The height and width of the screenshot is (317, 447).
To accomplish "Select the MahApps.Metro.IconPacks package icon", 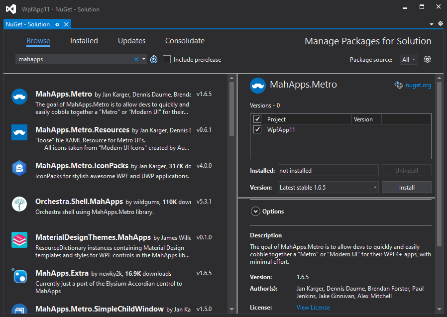I will pos(19,168).
